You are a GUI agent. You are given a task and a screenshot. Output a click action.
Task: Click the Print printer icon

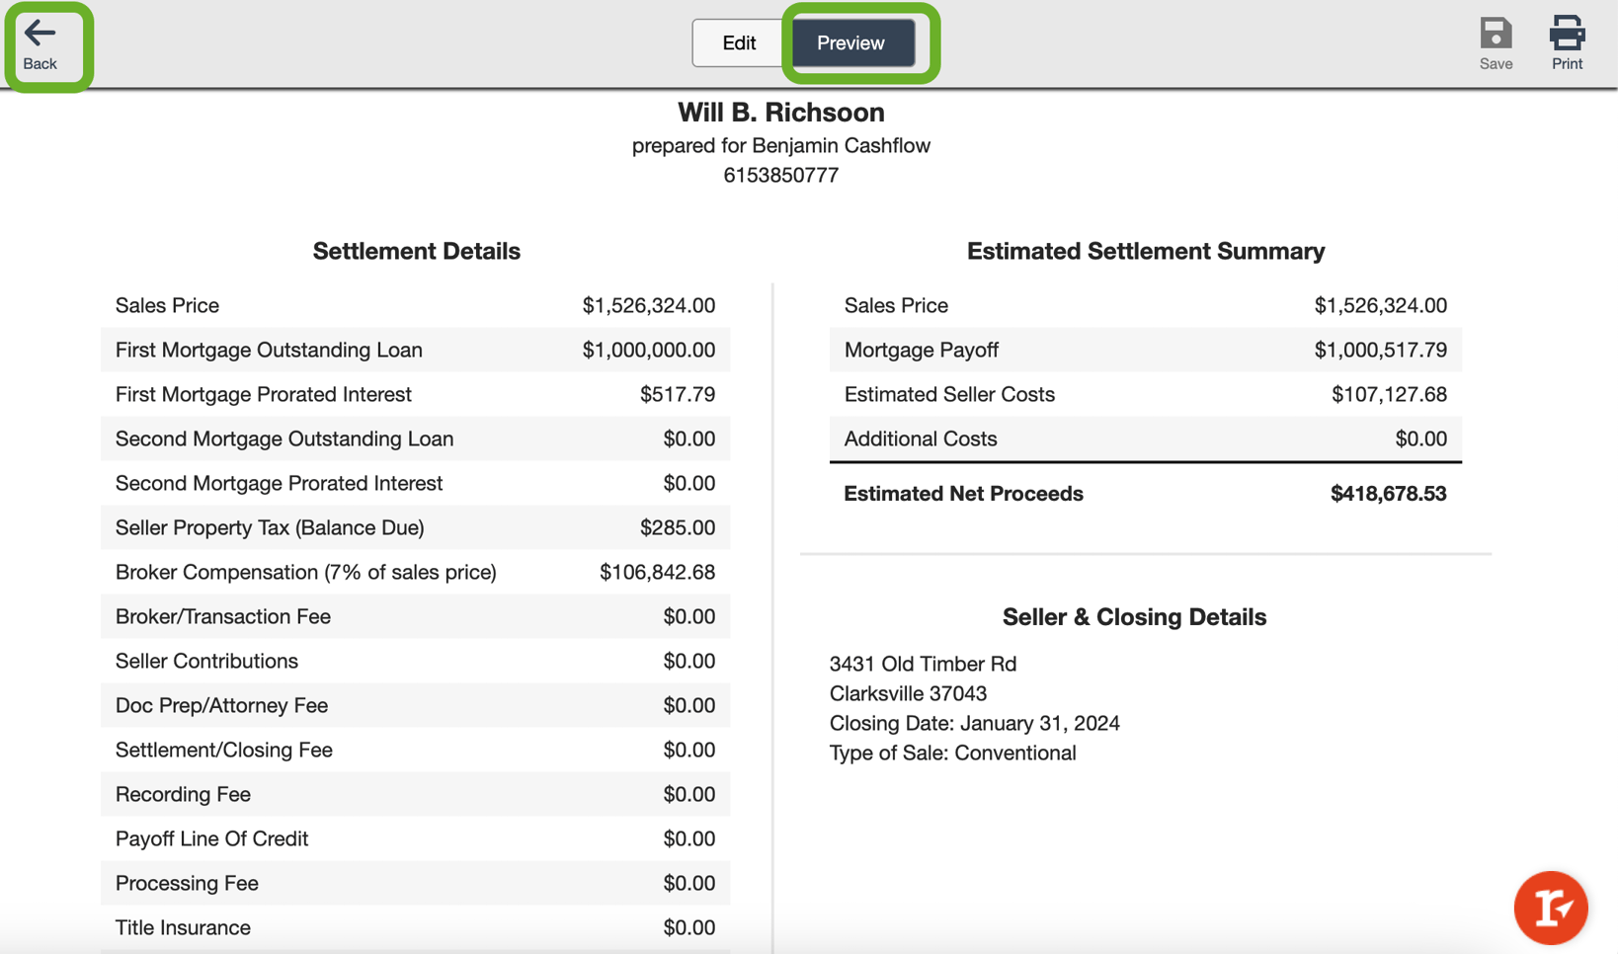pos(1567,34)
